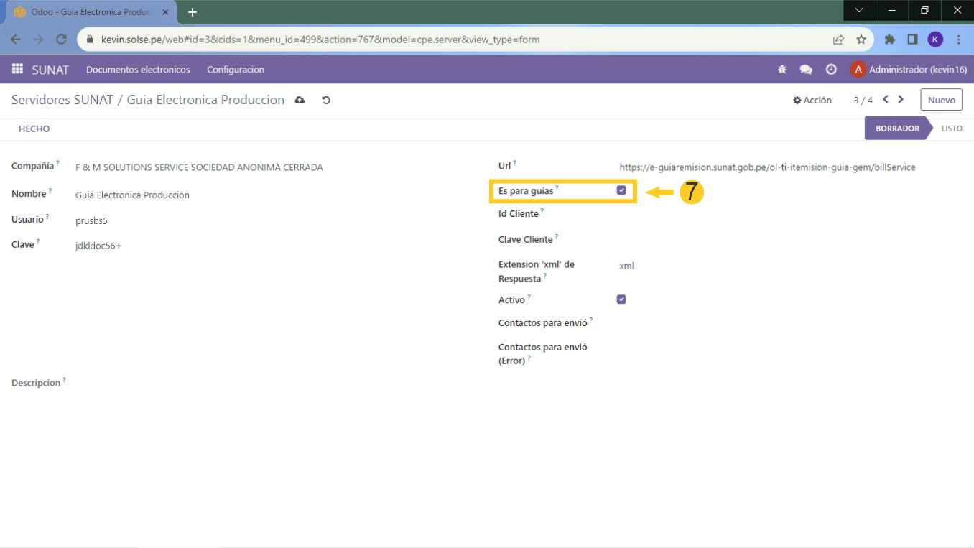The image size is (974, 548).
Task: Click the Nombre field value
Action: click(132, 195)
